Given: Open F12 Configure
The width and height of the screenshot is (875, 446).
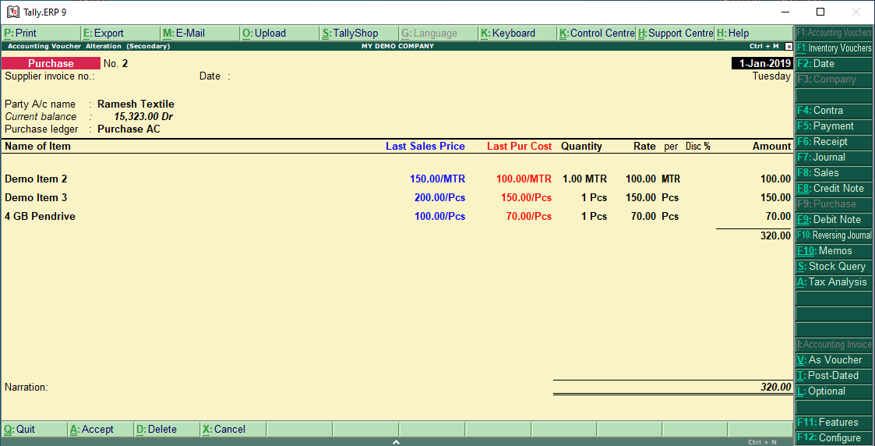Looking at the screenshot, I should (834, 438).
